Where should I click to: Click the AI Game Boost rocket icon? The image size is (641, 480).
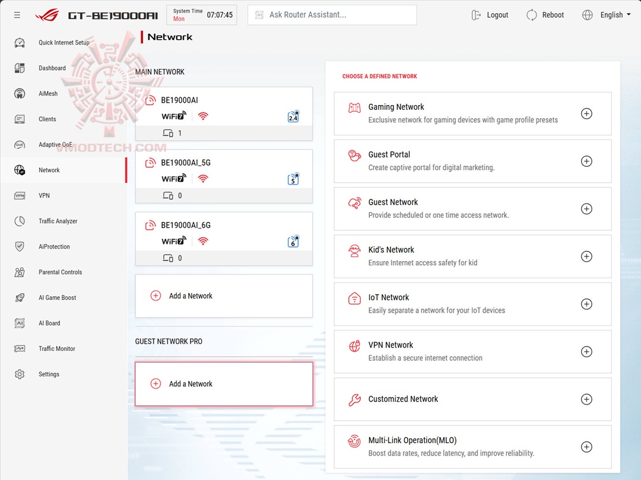(19, 298)
